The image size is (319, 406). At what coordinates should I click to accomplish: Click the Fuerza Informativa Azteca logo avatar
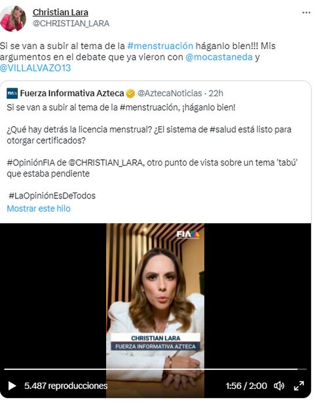point(12,93)
